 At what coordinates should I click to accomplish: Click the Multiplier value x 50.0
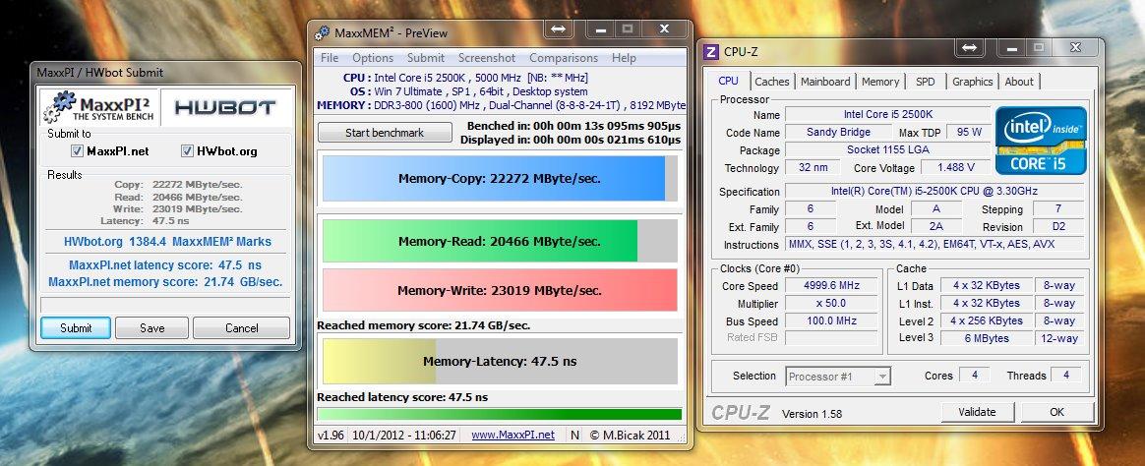832,304
